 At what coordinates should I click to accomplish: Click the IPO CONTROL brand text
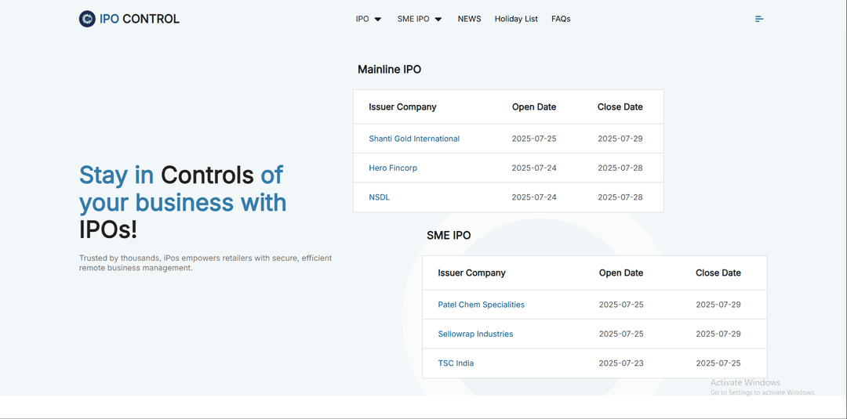coord(140,19)
